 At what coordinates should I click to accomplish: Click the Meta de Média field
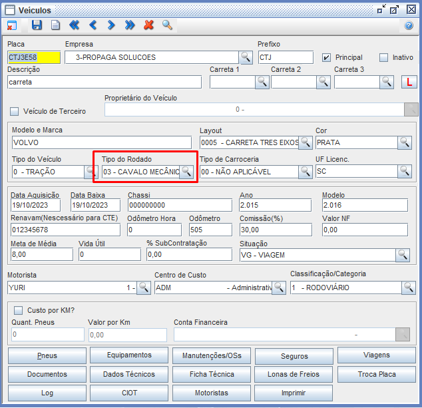42,254
